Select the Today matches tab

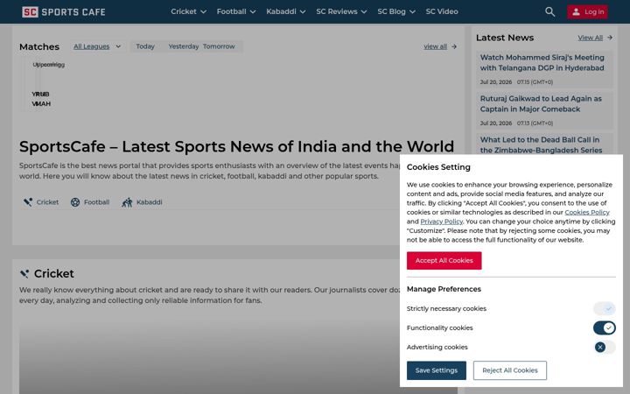145,46
